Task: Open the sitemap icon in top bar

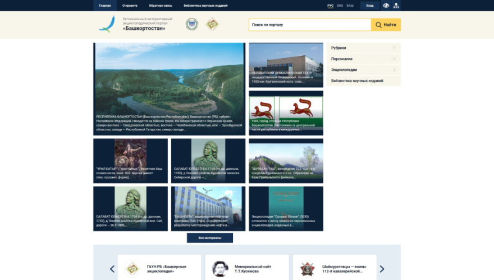Action: 396,6
